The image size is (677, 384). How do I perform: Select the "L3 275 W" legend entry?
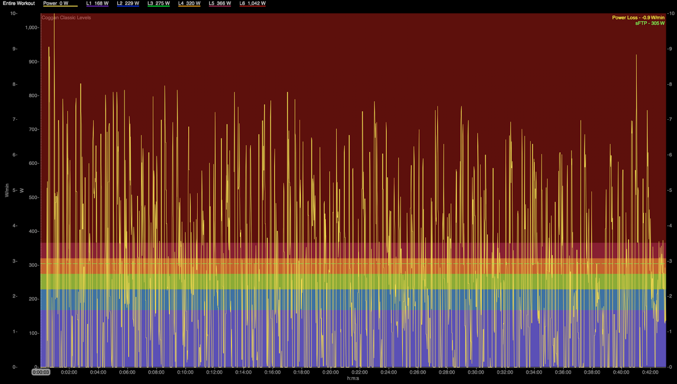(159, 3)
